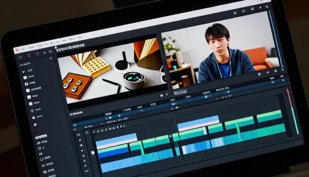This screenshot has width=309, height=177.
Task: Open the gear icon under the program preview
Action: [259, 74]
